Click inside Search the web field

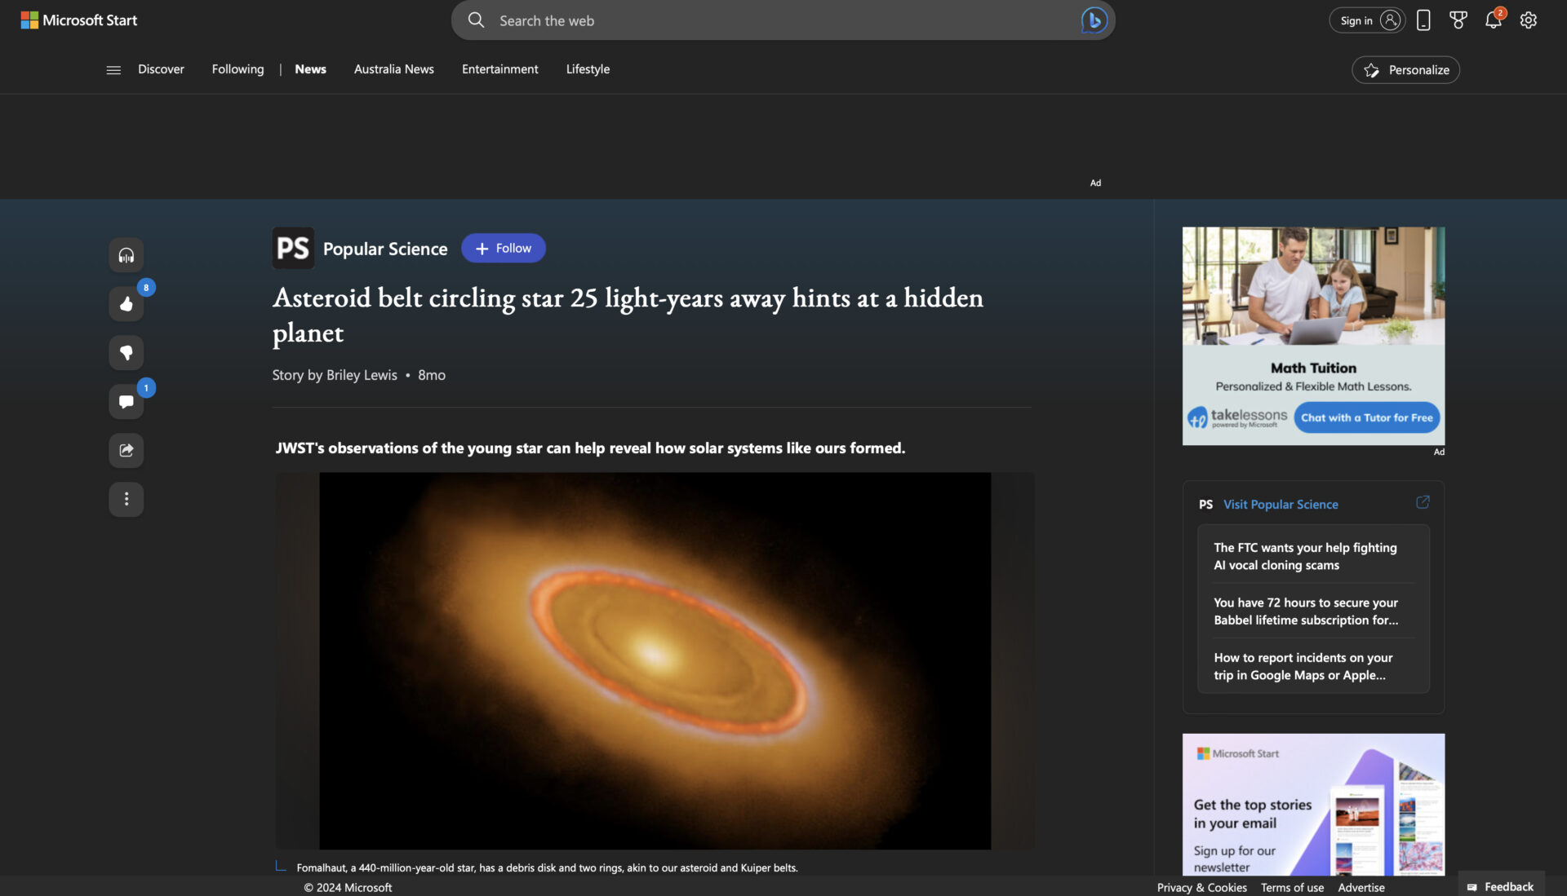pyautogui.click(x=783, y=20)
